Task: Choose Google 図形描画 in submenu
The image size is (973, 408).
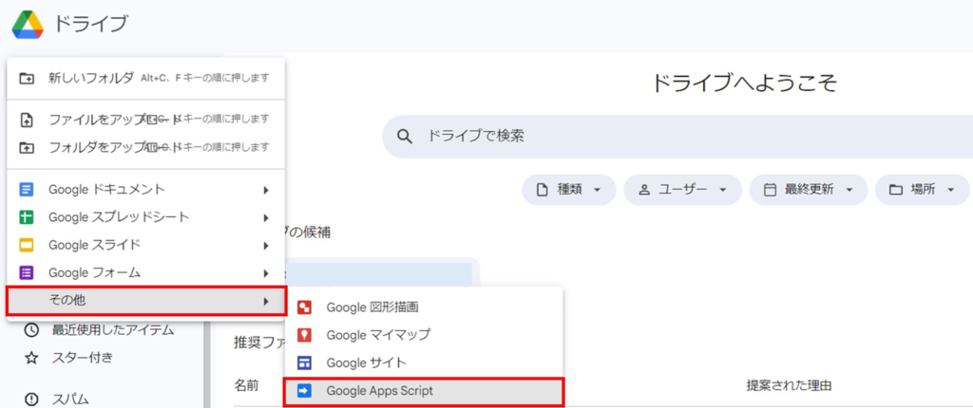Action: pos(423,306)
